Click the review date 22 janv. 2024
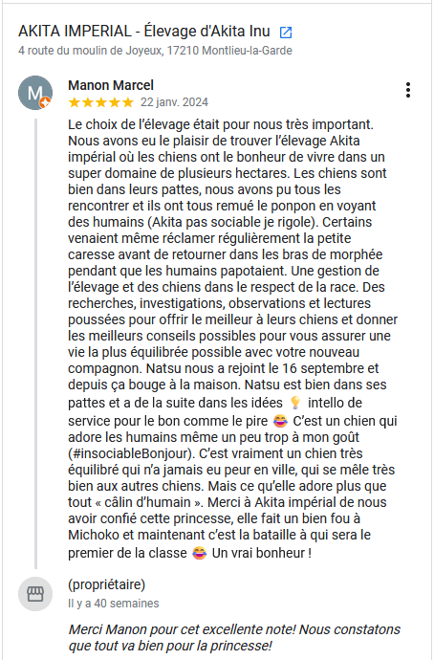Viewport: 434px width, 660px height. tap(174, 102)
